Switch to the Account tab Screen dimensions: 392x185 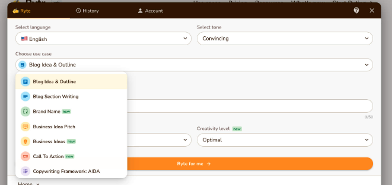(151, 11)
